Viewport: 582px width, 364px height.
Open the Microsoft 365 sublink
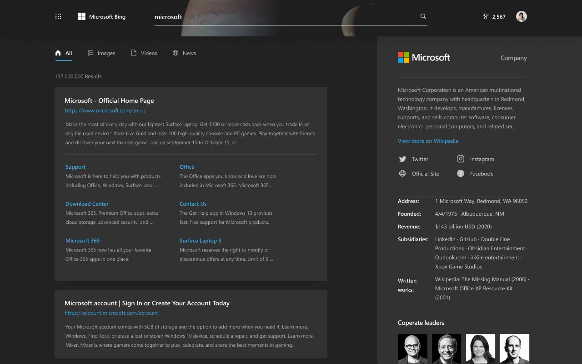click(82, 241)
